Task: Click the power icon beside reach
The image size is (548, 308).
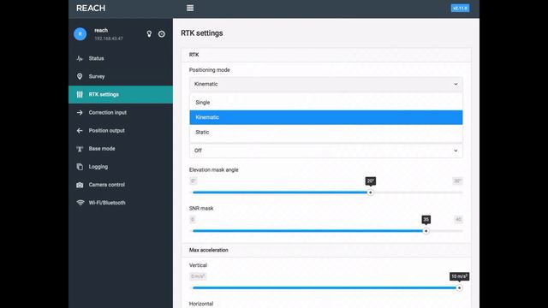Action: pos(162,34)
